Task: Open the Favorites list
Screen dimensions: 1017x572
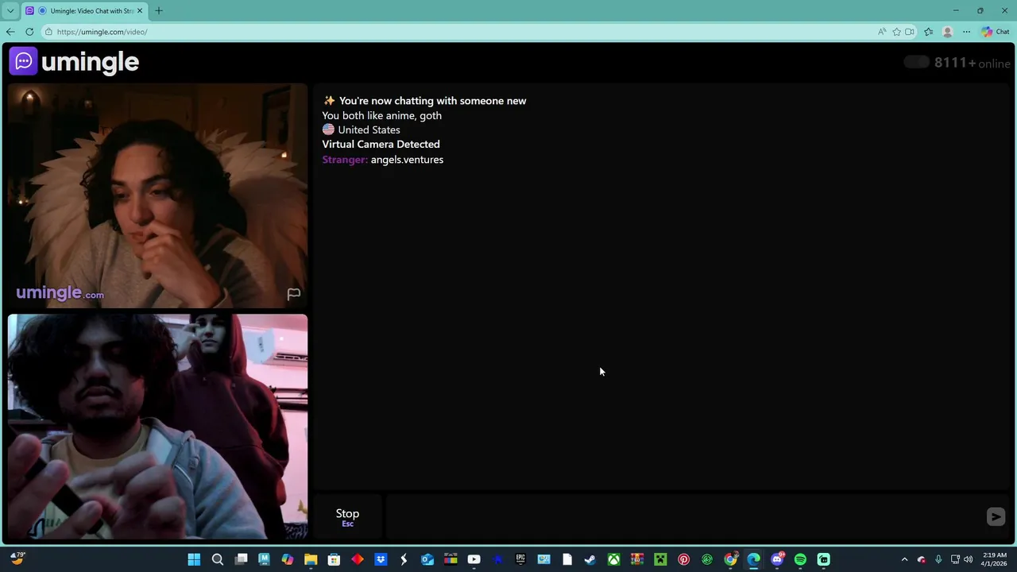Action: pyautogui.click(x=928, y=32)
